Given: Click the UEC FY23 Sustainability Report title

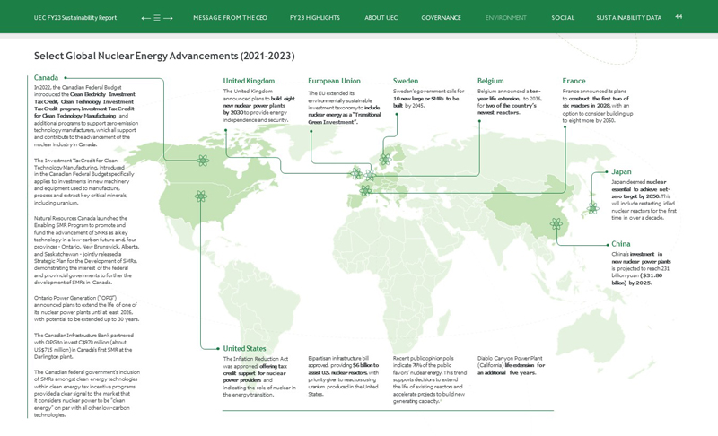Looking at the screenshot, I should [63, 18].
